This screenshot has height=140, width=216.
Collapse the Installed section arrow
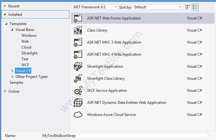(x=5, y=14)
